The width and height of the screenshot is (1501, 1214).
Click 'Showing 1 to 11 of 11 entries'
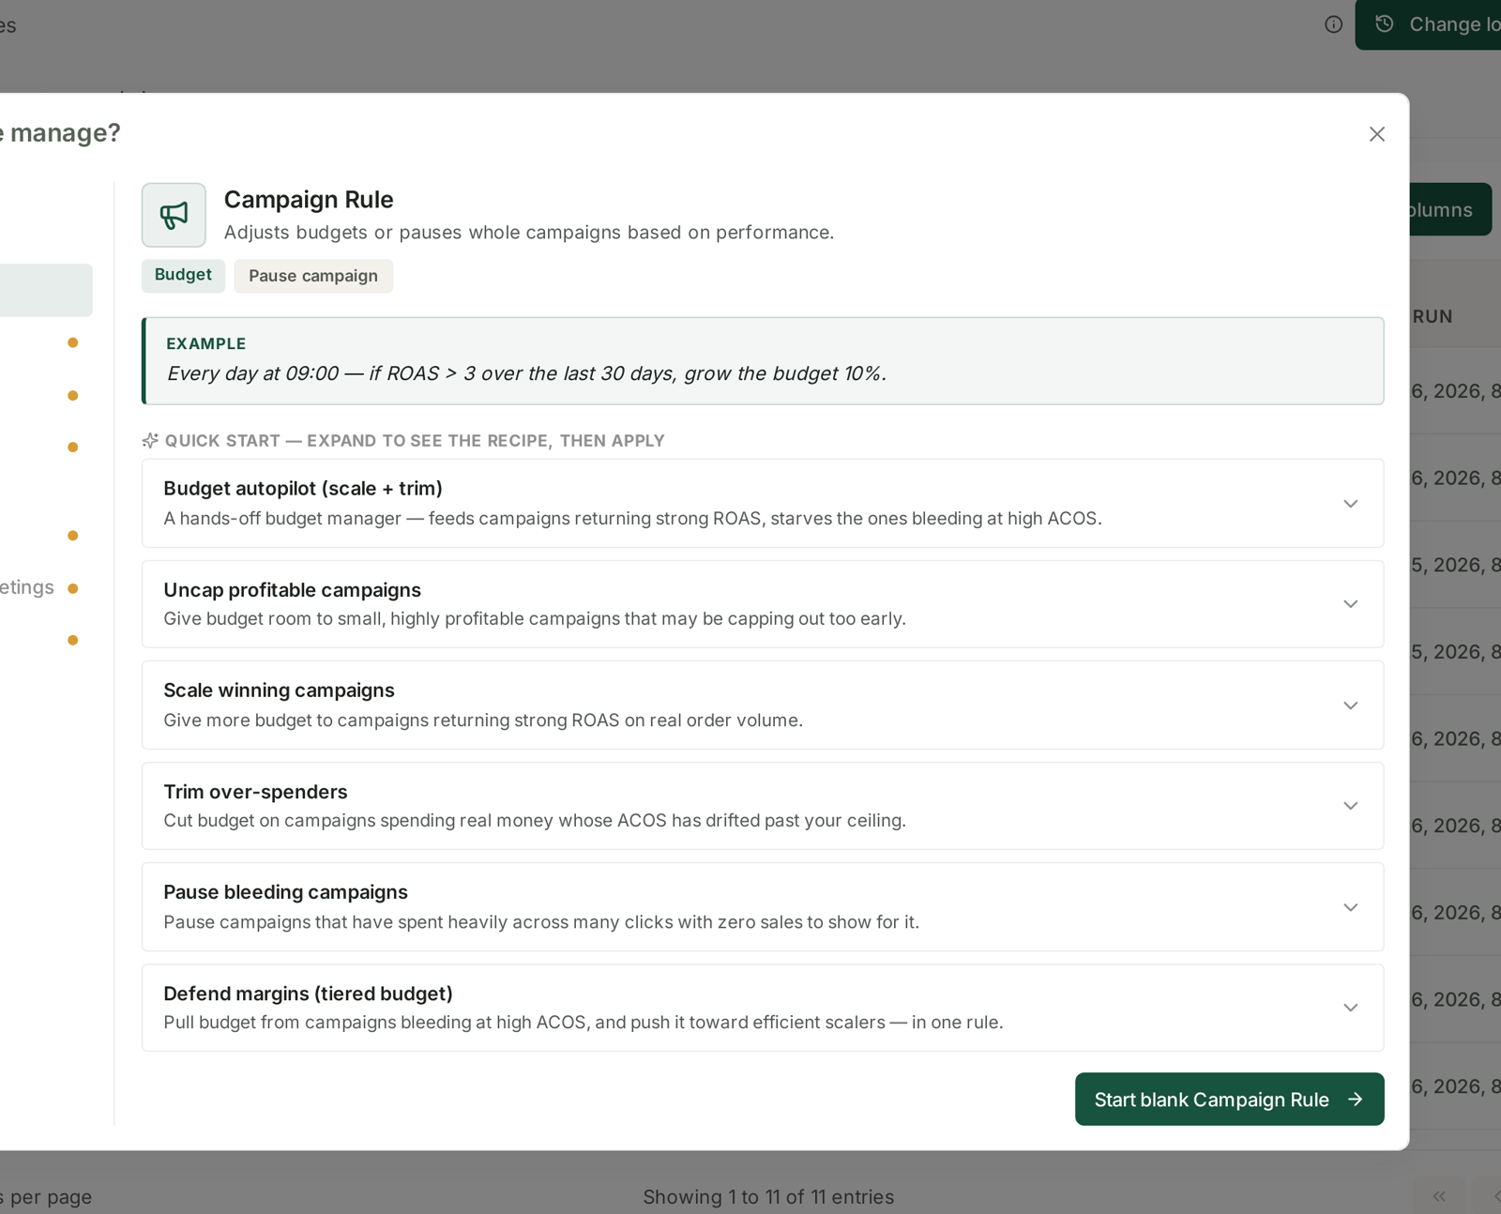pos(768,1197)
